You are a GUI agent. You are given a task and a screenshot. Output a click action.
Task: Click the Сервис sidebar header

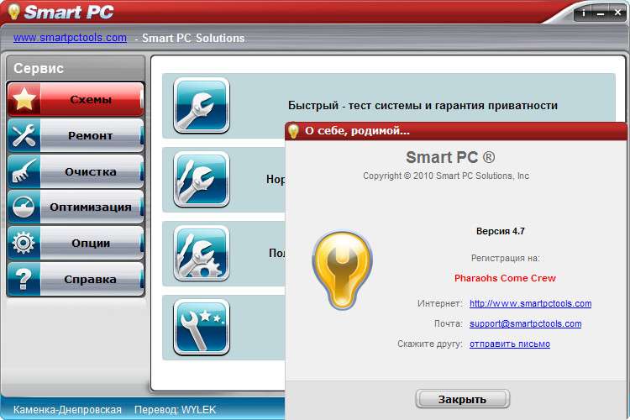(39, 68)
